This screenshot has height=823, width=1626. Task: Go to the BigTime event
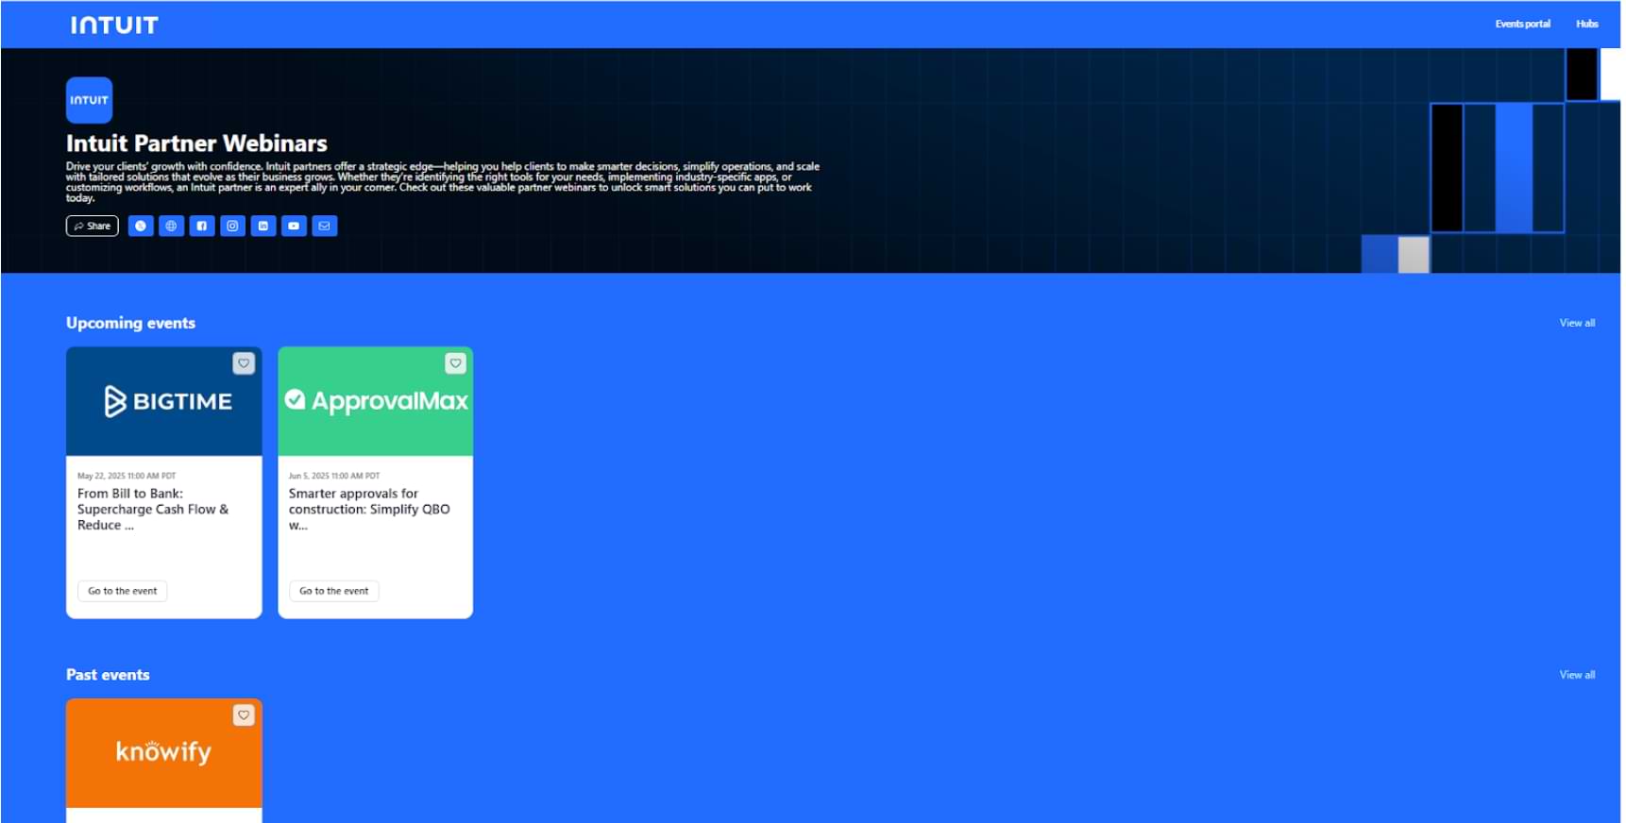(x=123, y=591)
